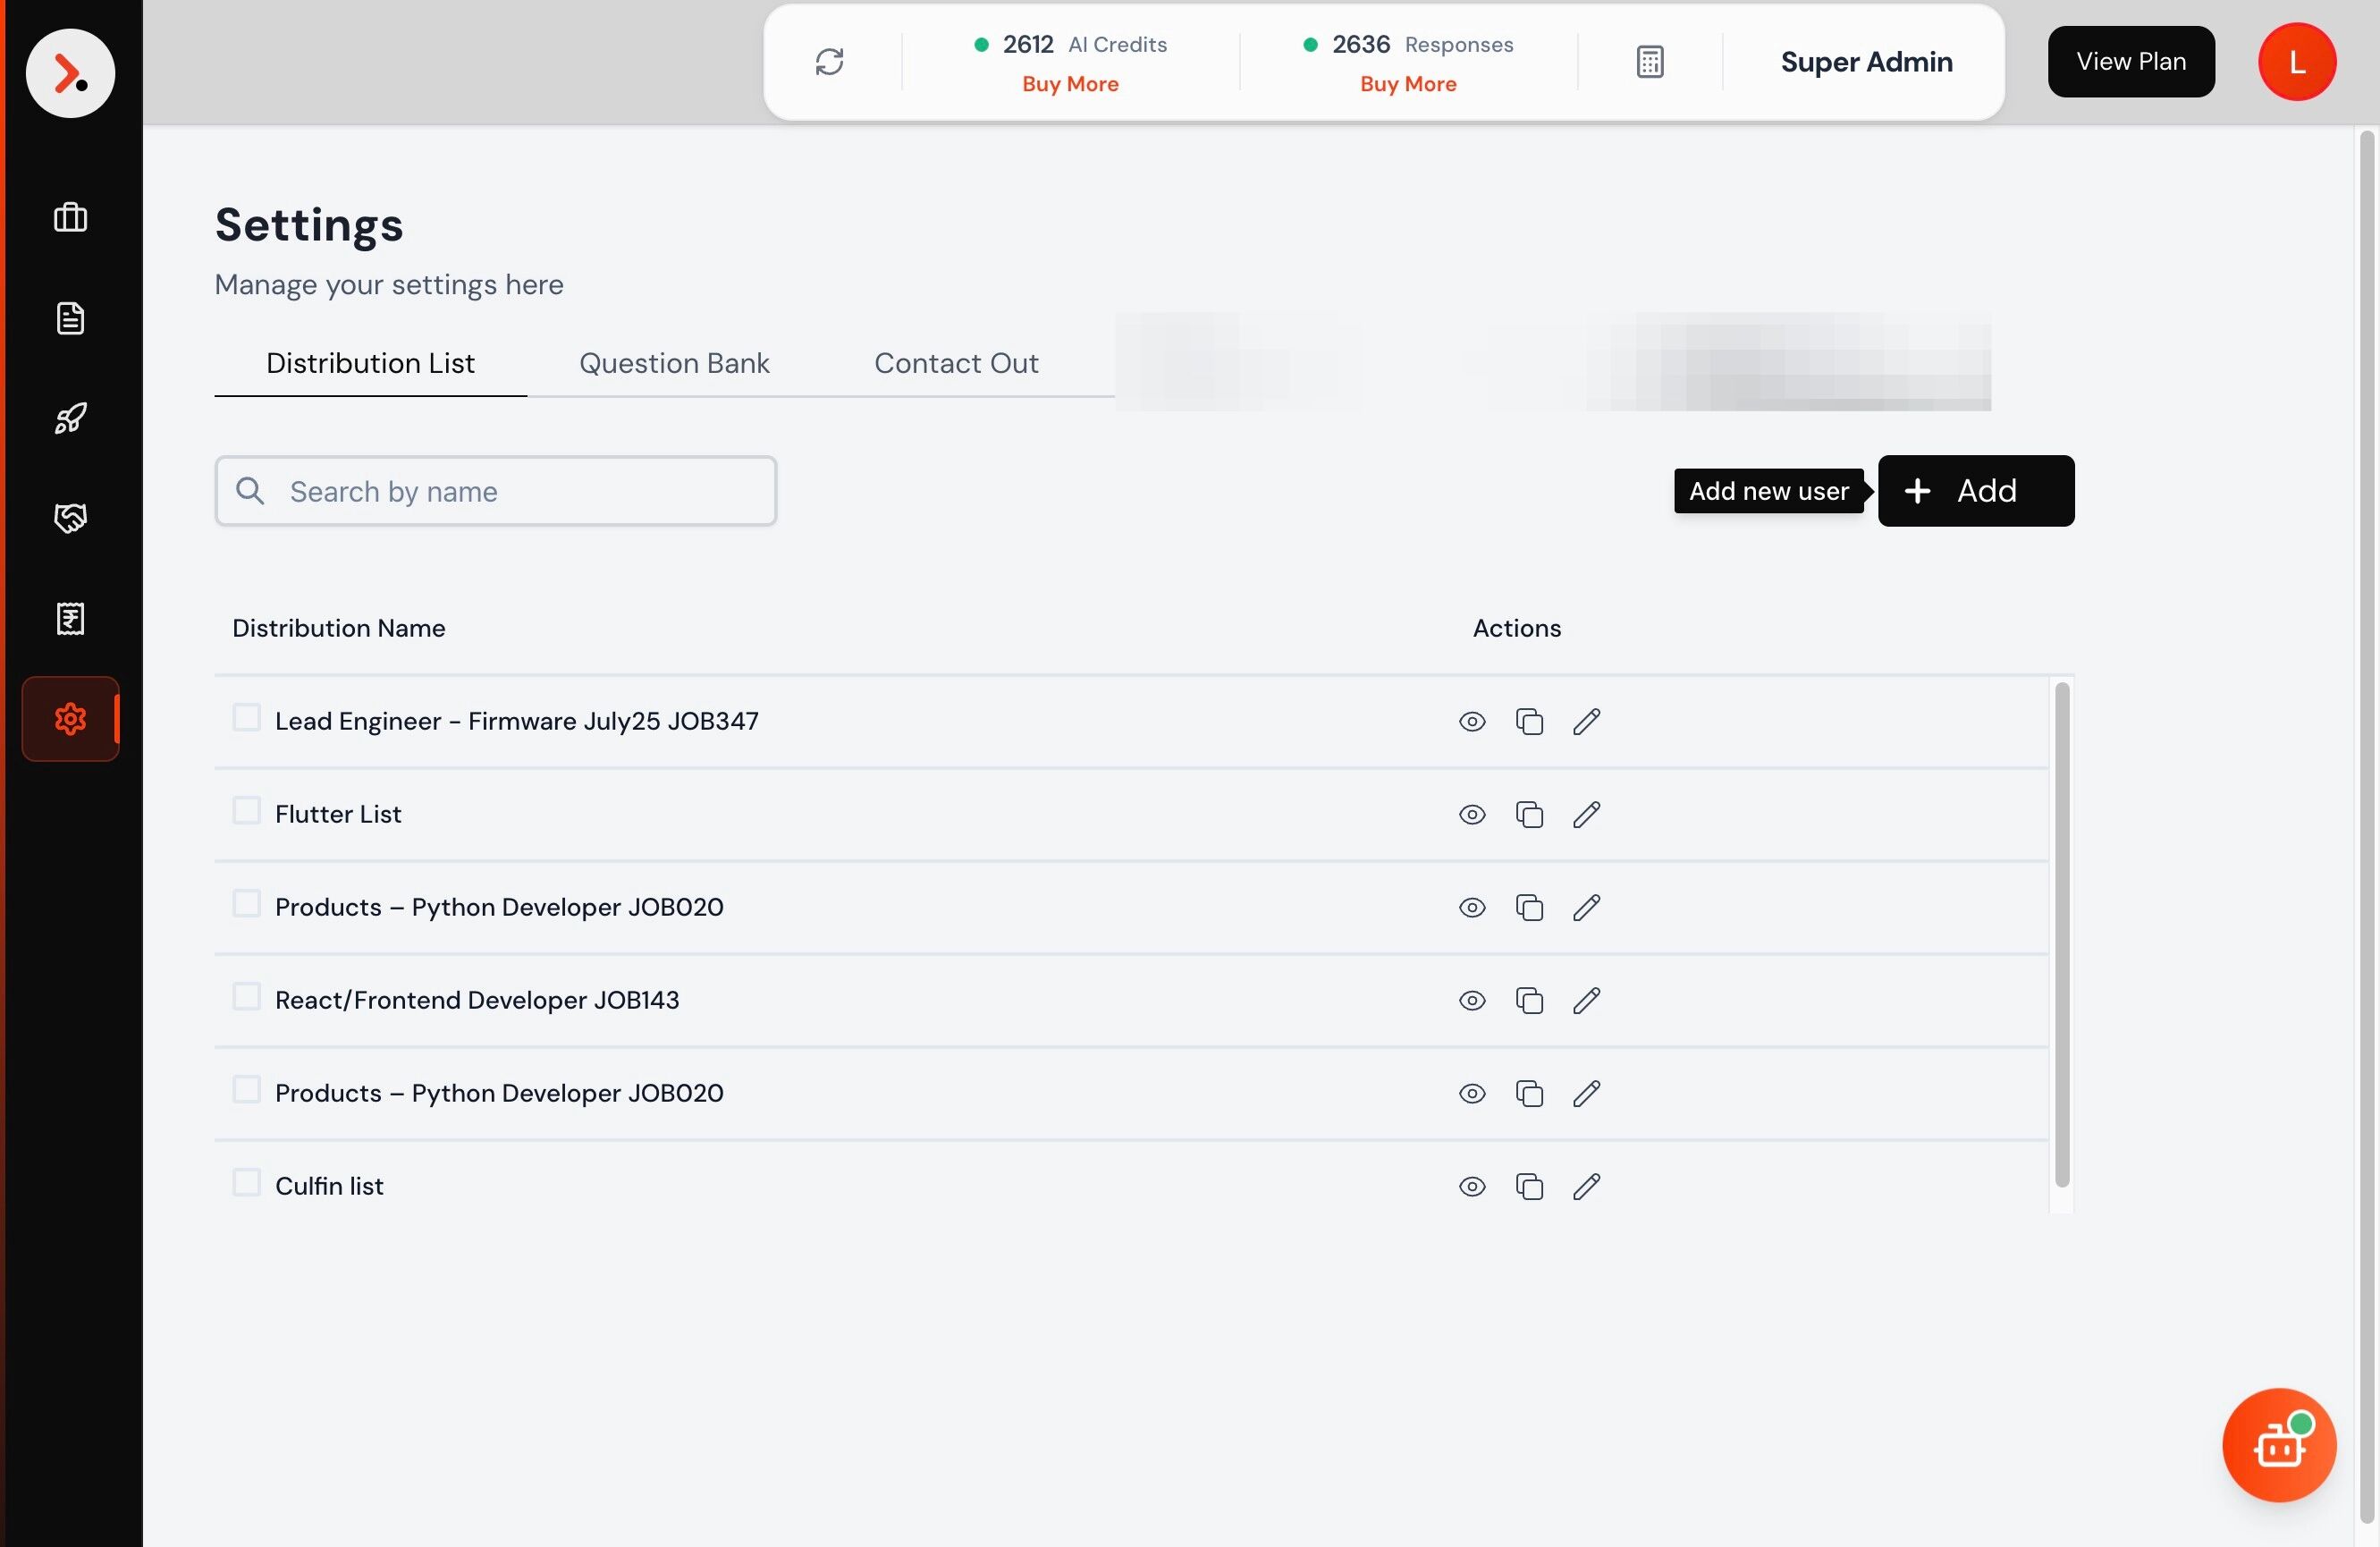Image resolution: width=2380 pixels, height=1547 pixels.
Task: Tick React/Frontend Developer JOB143 checkbox
Action: click(x=246, y=996)
